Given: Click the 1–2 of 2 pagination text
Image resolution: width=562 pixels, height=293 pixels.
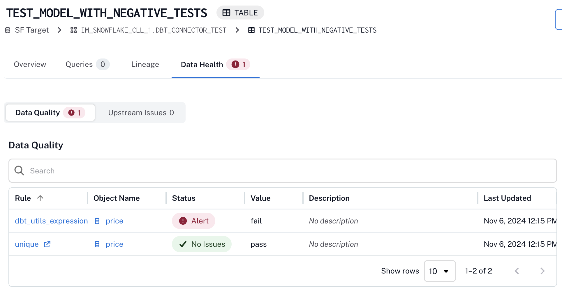Looking at the screenshot, I should 479,271.
